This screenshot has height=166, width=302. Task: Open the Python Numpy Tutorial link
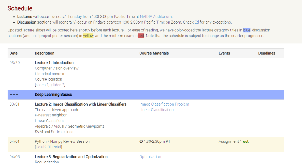point(55,147)
